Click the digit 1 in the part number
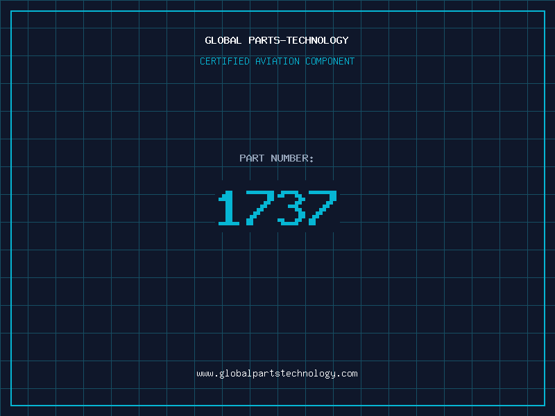 [229, 207]
